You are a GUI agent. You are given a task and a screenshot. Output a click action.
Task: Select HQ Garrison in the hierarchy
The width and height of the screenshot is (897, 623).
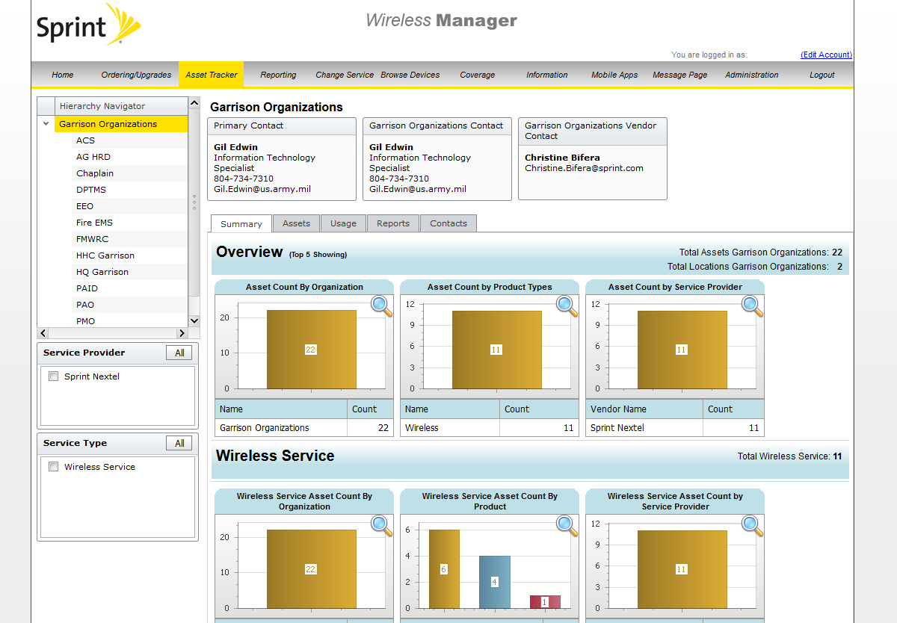(x=102, y=272)
